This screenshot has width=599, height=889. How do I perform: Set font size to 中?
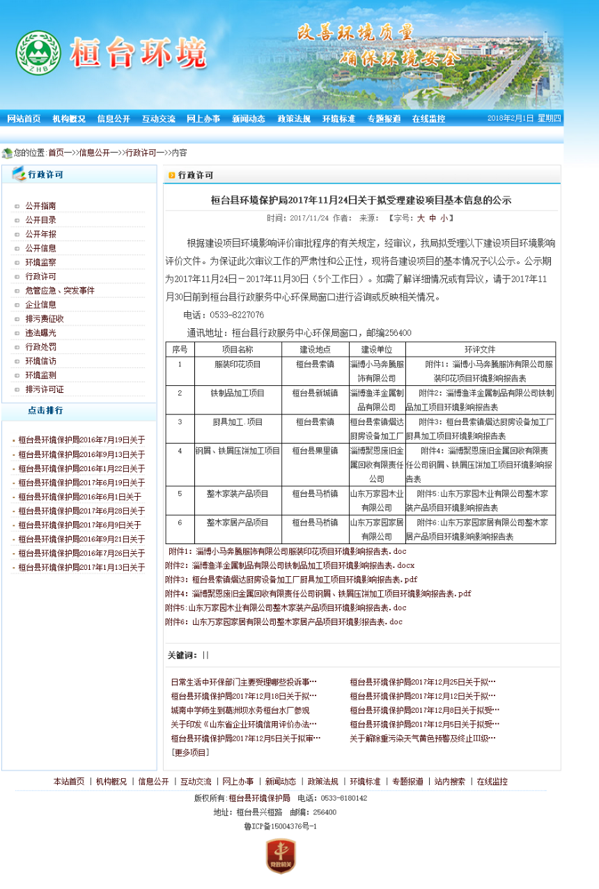click(433, 218)
